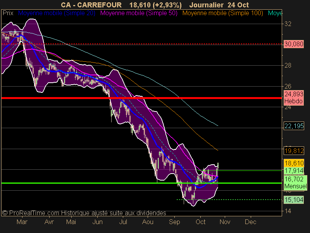Click the Journalier 24 Oct timeframe label
The height and width of the screenshot is (233, 310).
tap(219, 5)
